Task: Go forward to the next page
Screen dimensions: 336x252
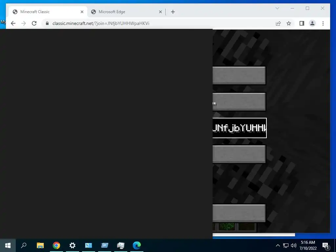Action: coord(24,23)
